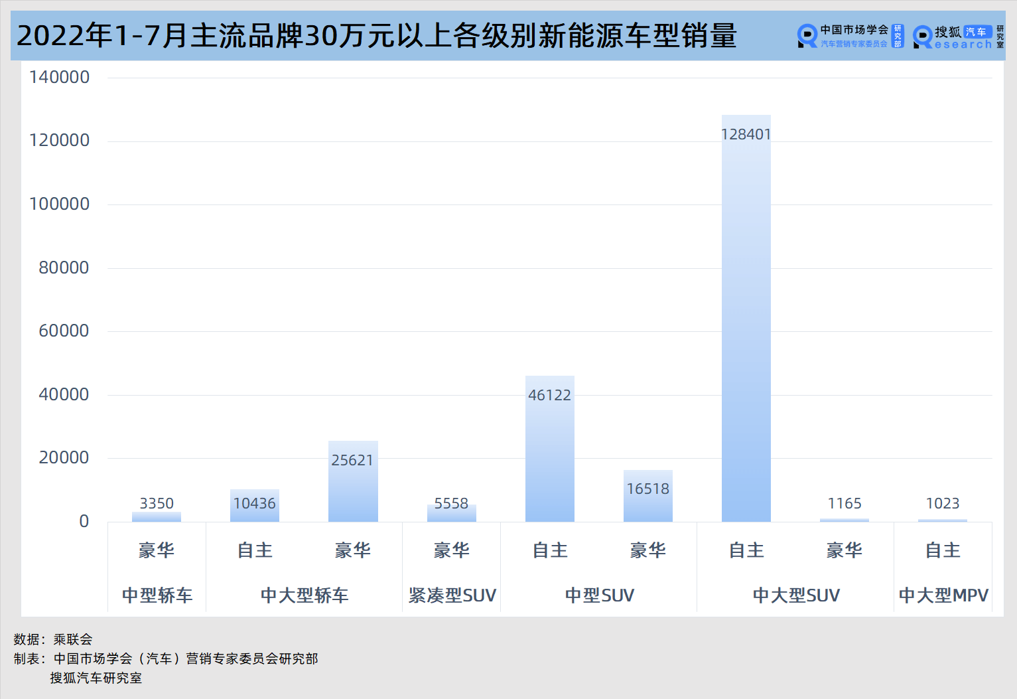Click the 数据：乘联会 source text
This screenshot has height=699, width=1017.
coord(53,639)
